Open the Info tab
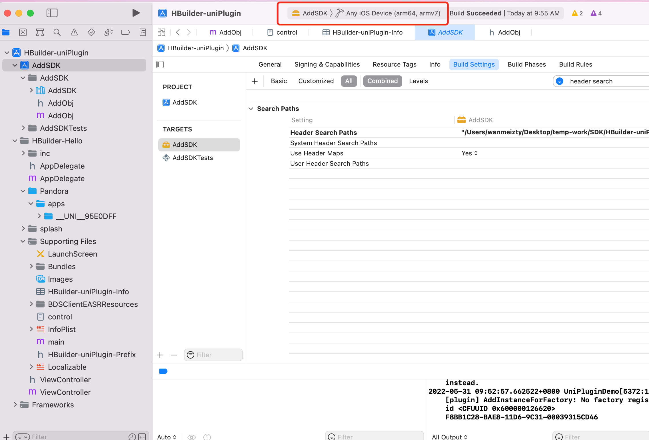Viewport: 649px width, 440px height. pos(435,65)
